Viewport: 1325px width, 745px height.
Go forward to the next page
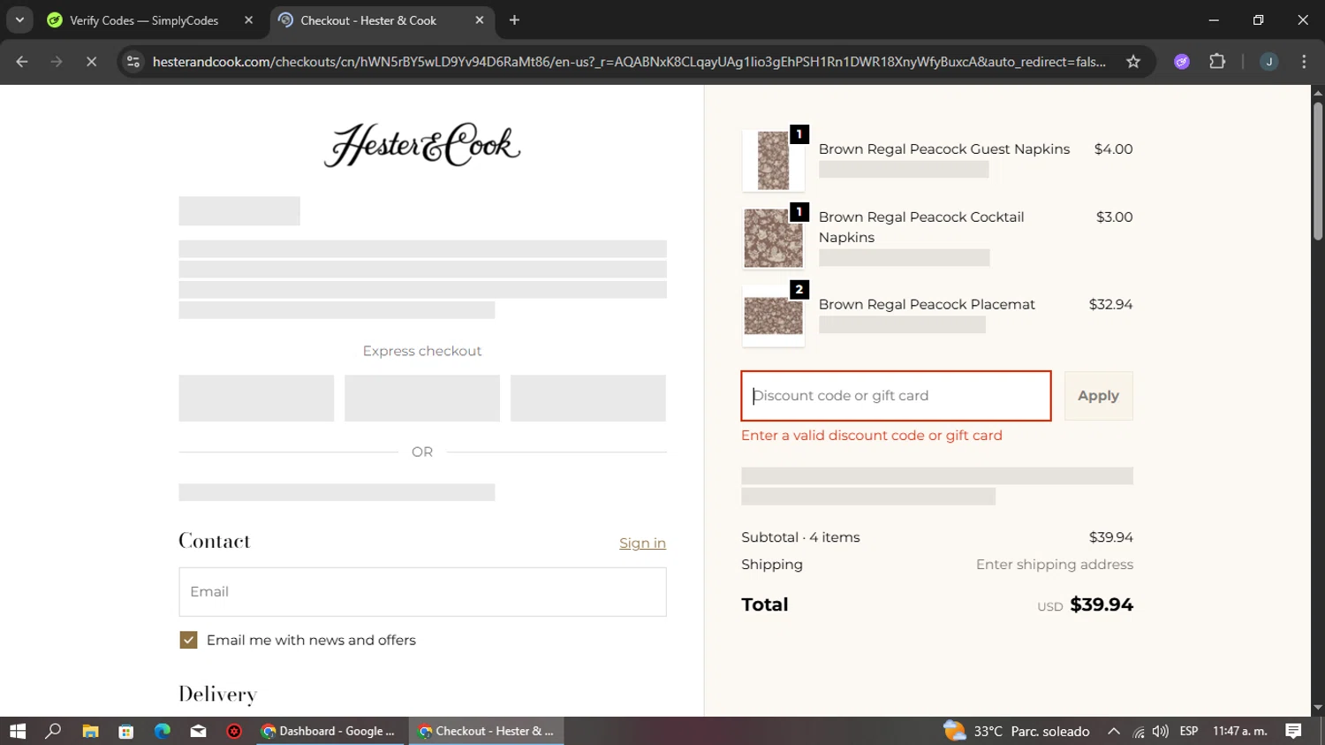click(57, 62)
